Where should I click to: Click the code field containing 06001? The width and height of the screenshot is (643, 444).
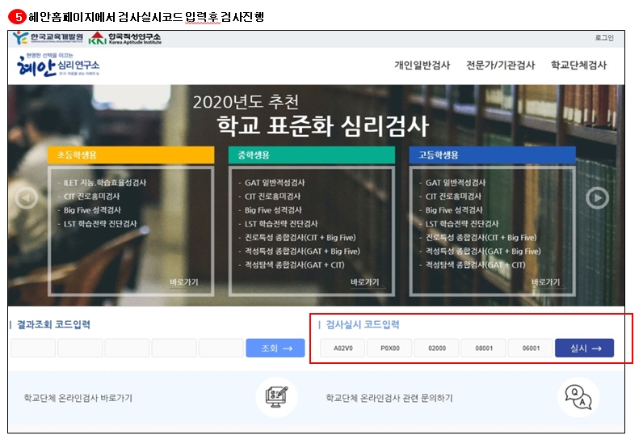[531, 349]
